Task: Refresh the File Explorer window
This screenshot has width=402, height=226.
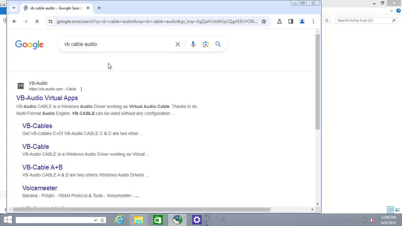Action: click(x=327, y=20)
